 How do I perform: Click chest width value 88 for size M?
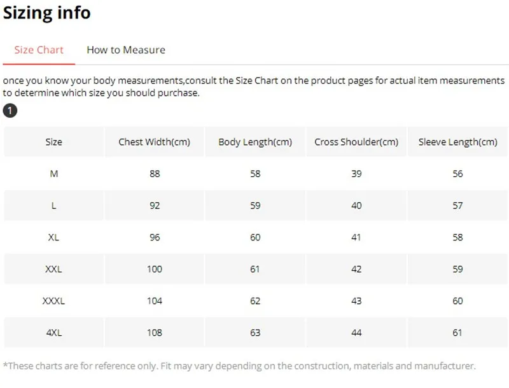[x=155, y=174]
